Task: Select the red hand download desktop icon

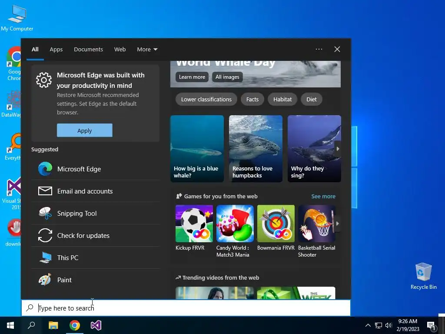Action: point(13,232)
